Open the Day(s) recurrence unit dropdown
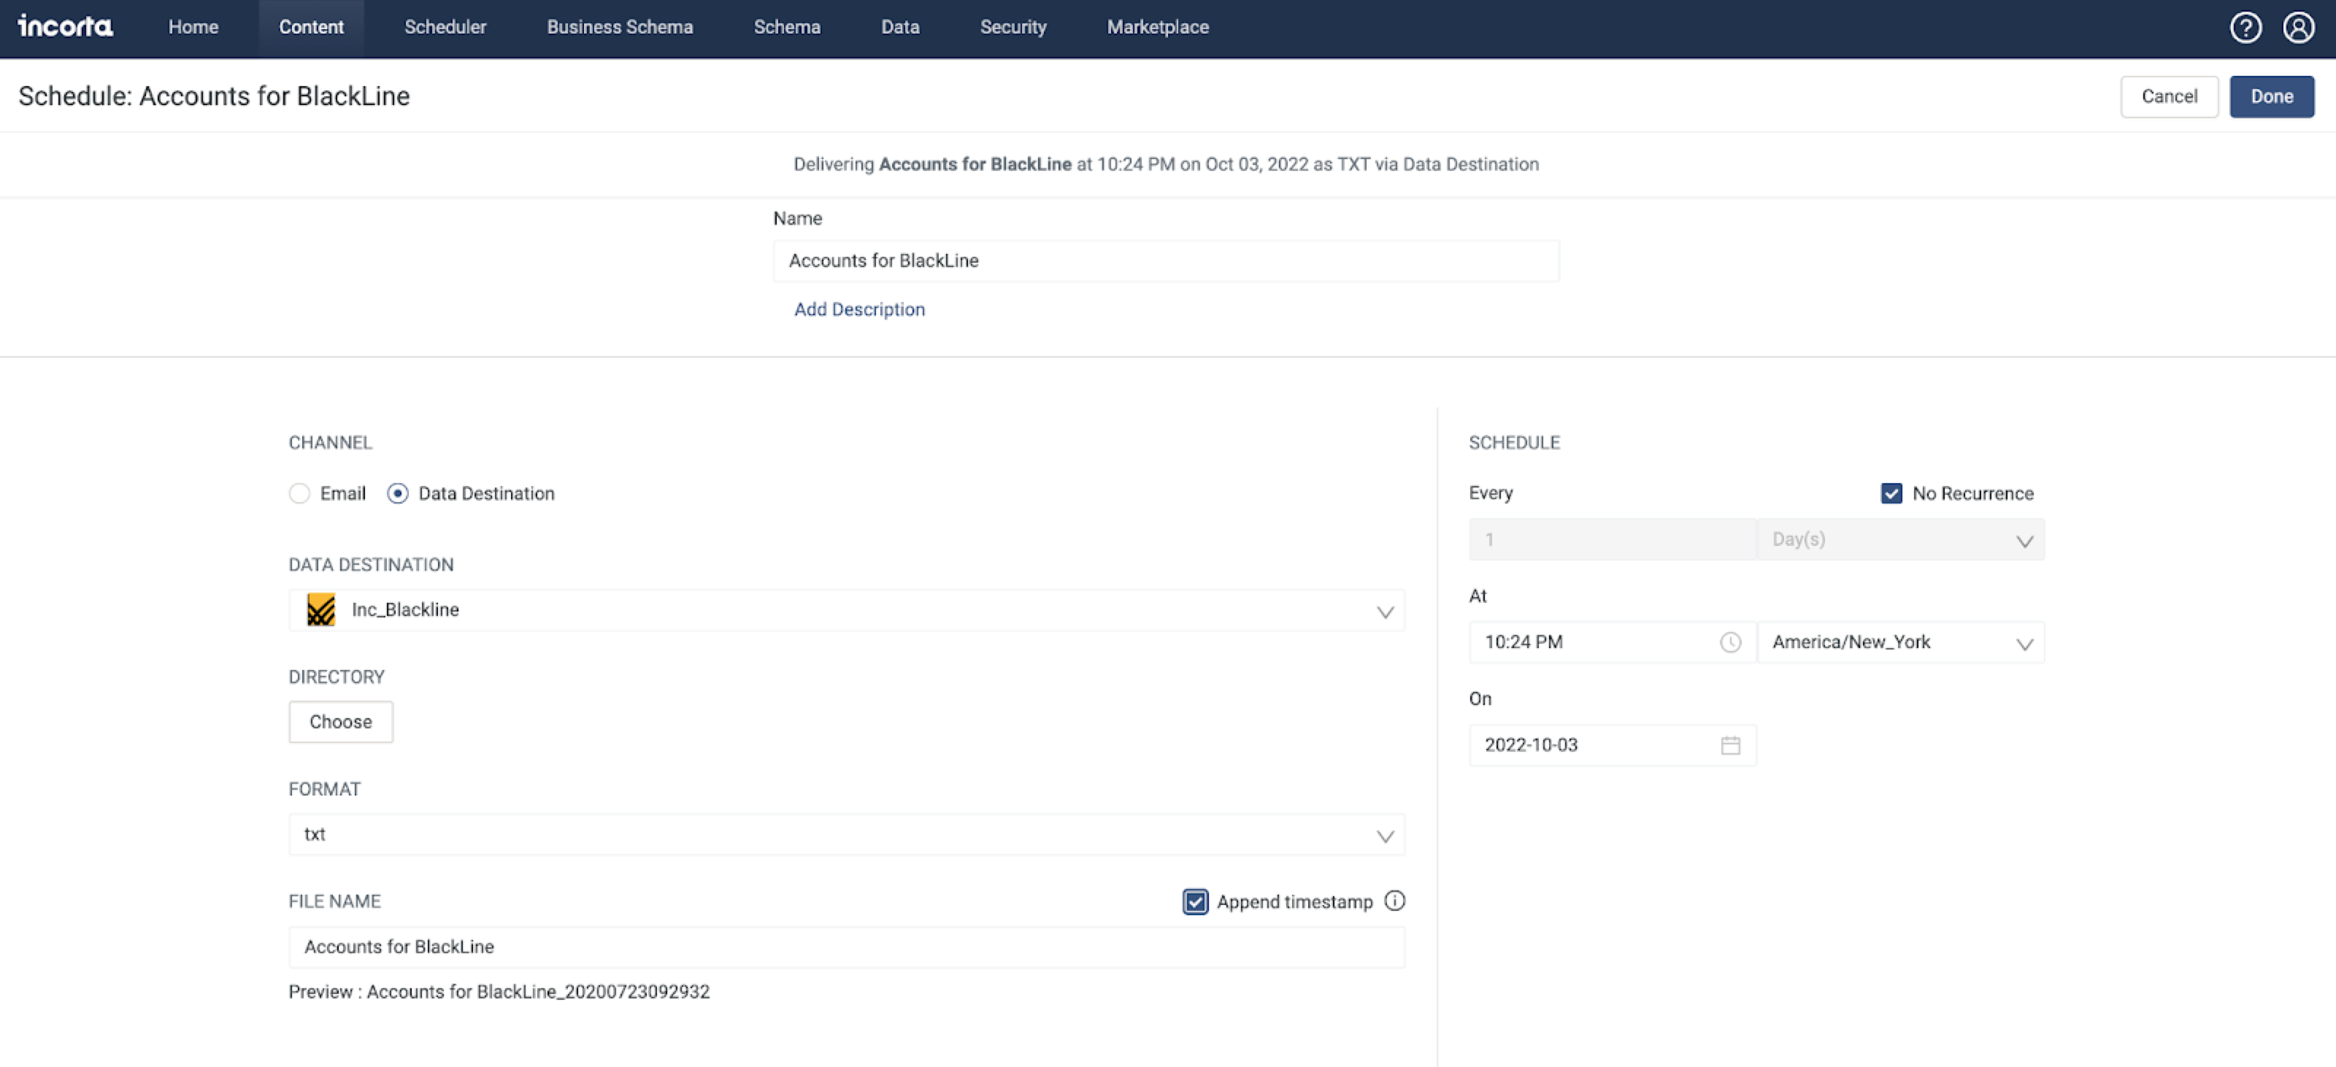Screen dimensions: 2336x1067 tap(1901, 539)
